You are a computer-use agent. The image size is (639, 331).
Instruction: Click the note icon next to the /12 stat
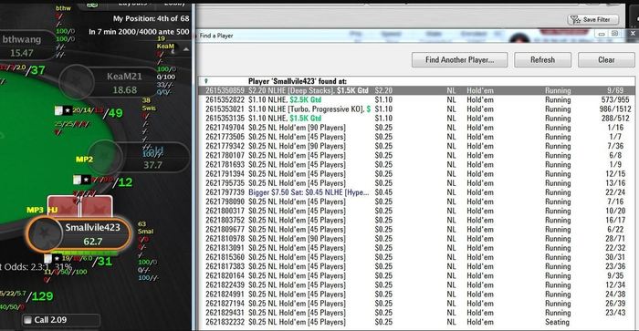(x=77, y=180)
